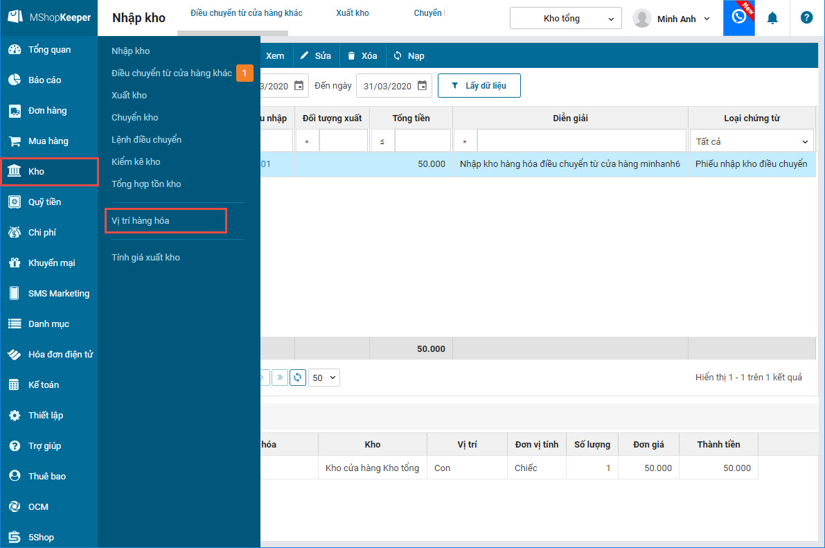Click the Lấy dữ liệu button
The image size is (825, 548).
click(x=479, y=86)
